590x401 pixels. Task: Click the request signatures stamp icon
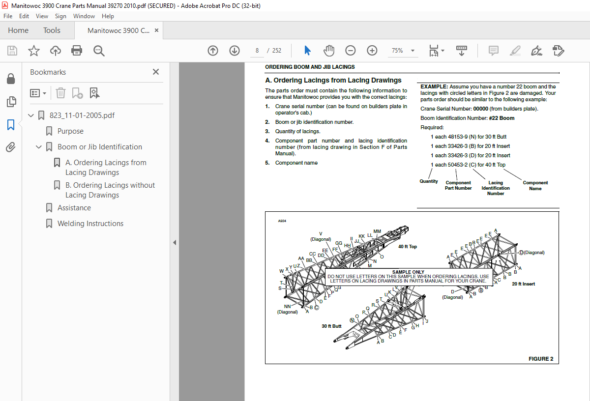(x=558, y=51)
